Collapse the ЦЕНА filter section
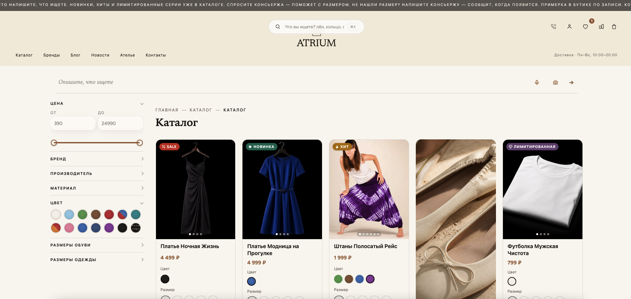 [97, 104]
